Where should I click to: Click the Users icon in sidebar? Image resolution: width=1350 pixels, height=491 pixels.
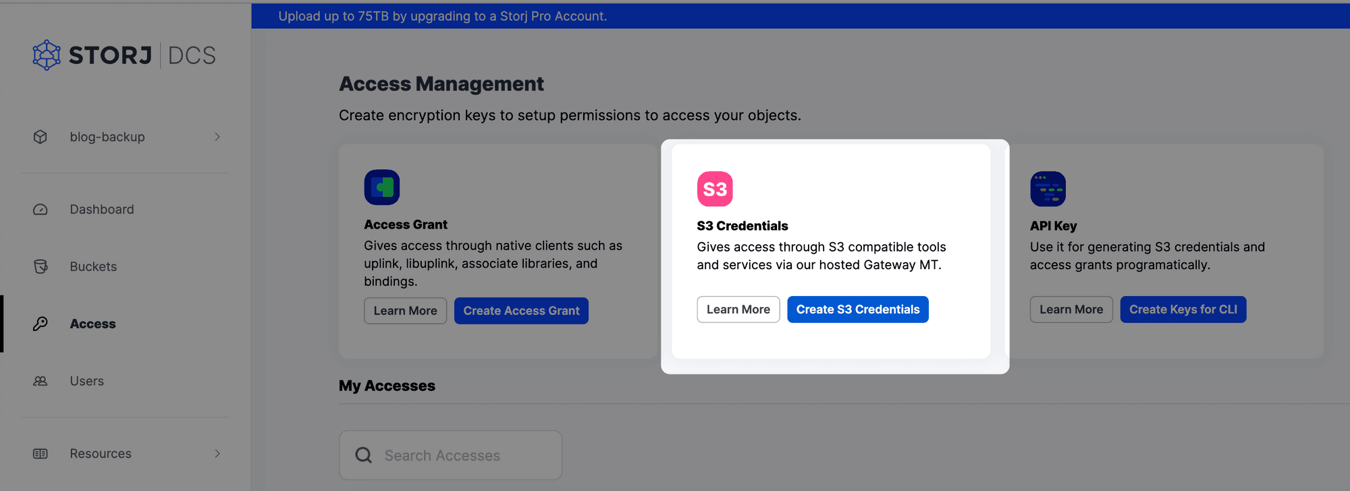40,381
